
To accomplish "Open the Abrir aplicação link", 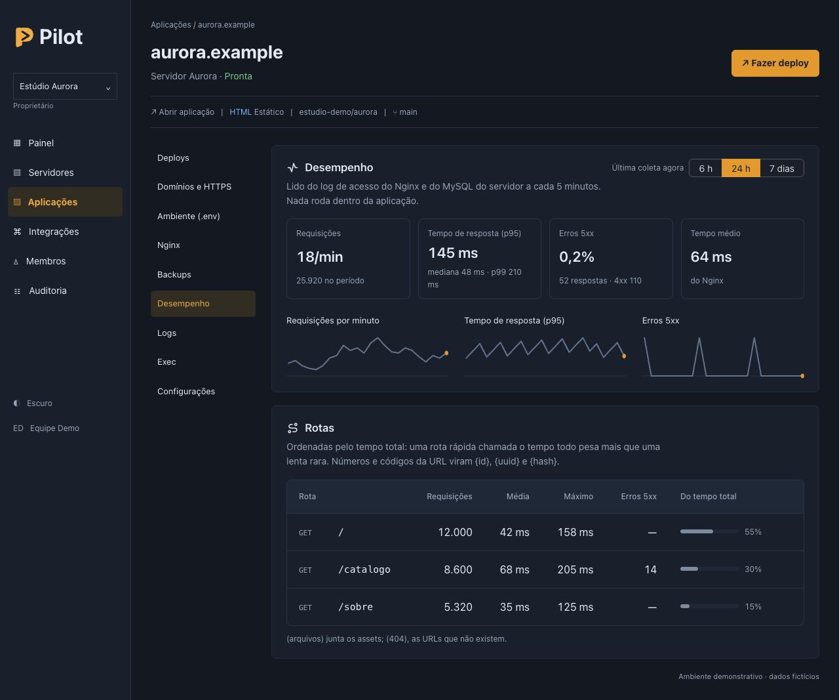I will coord(183,112).
